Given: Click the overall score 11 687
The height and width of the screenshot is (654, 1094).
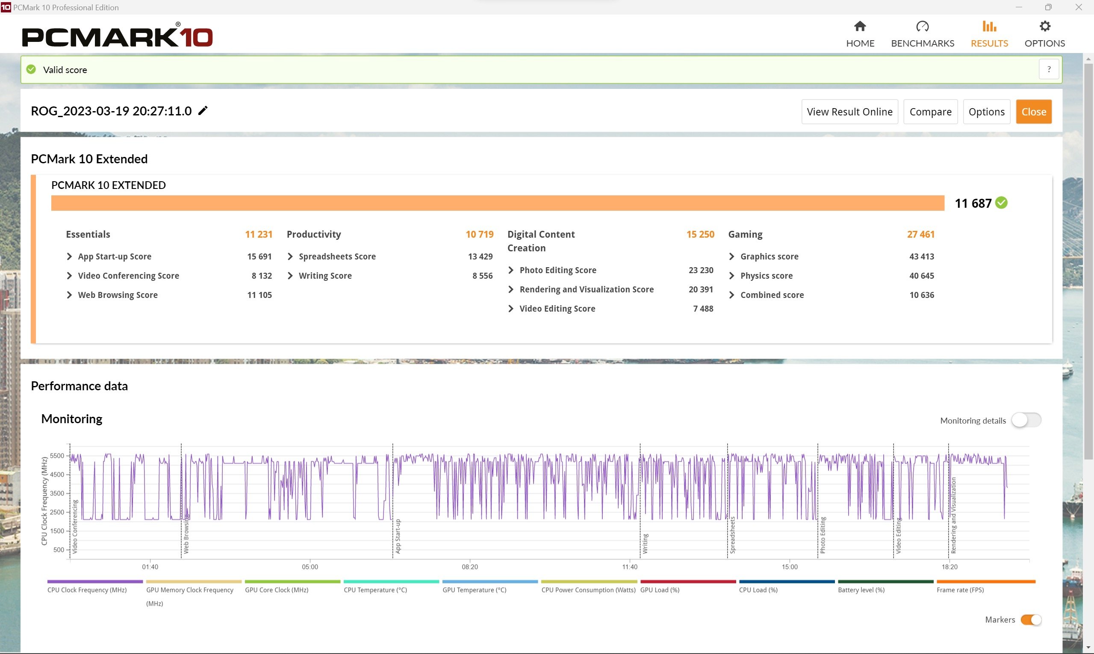Looking at the screenshot, I should (973, 203).
